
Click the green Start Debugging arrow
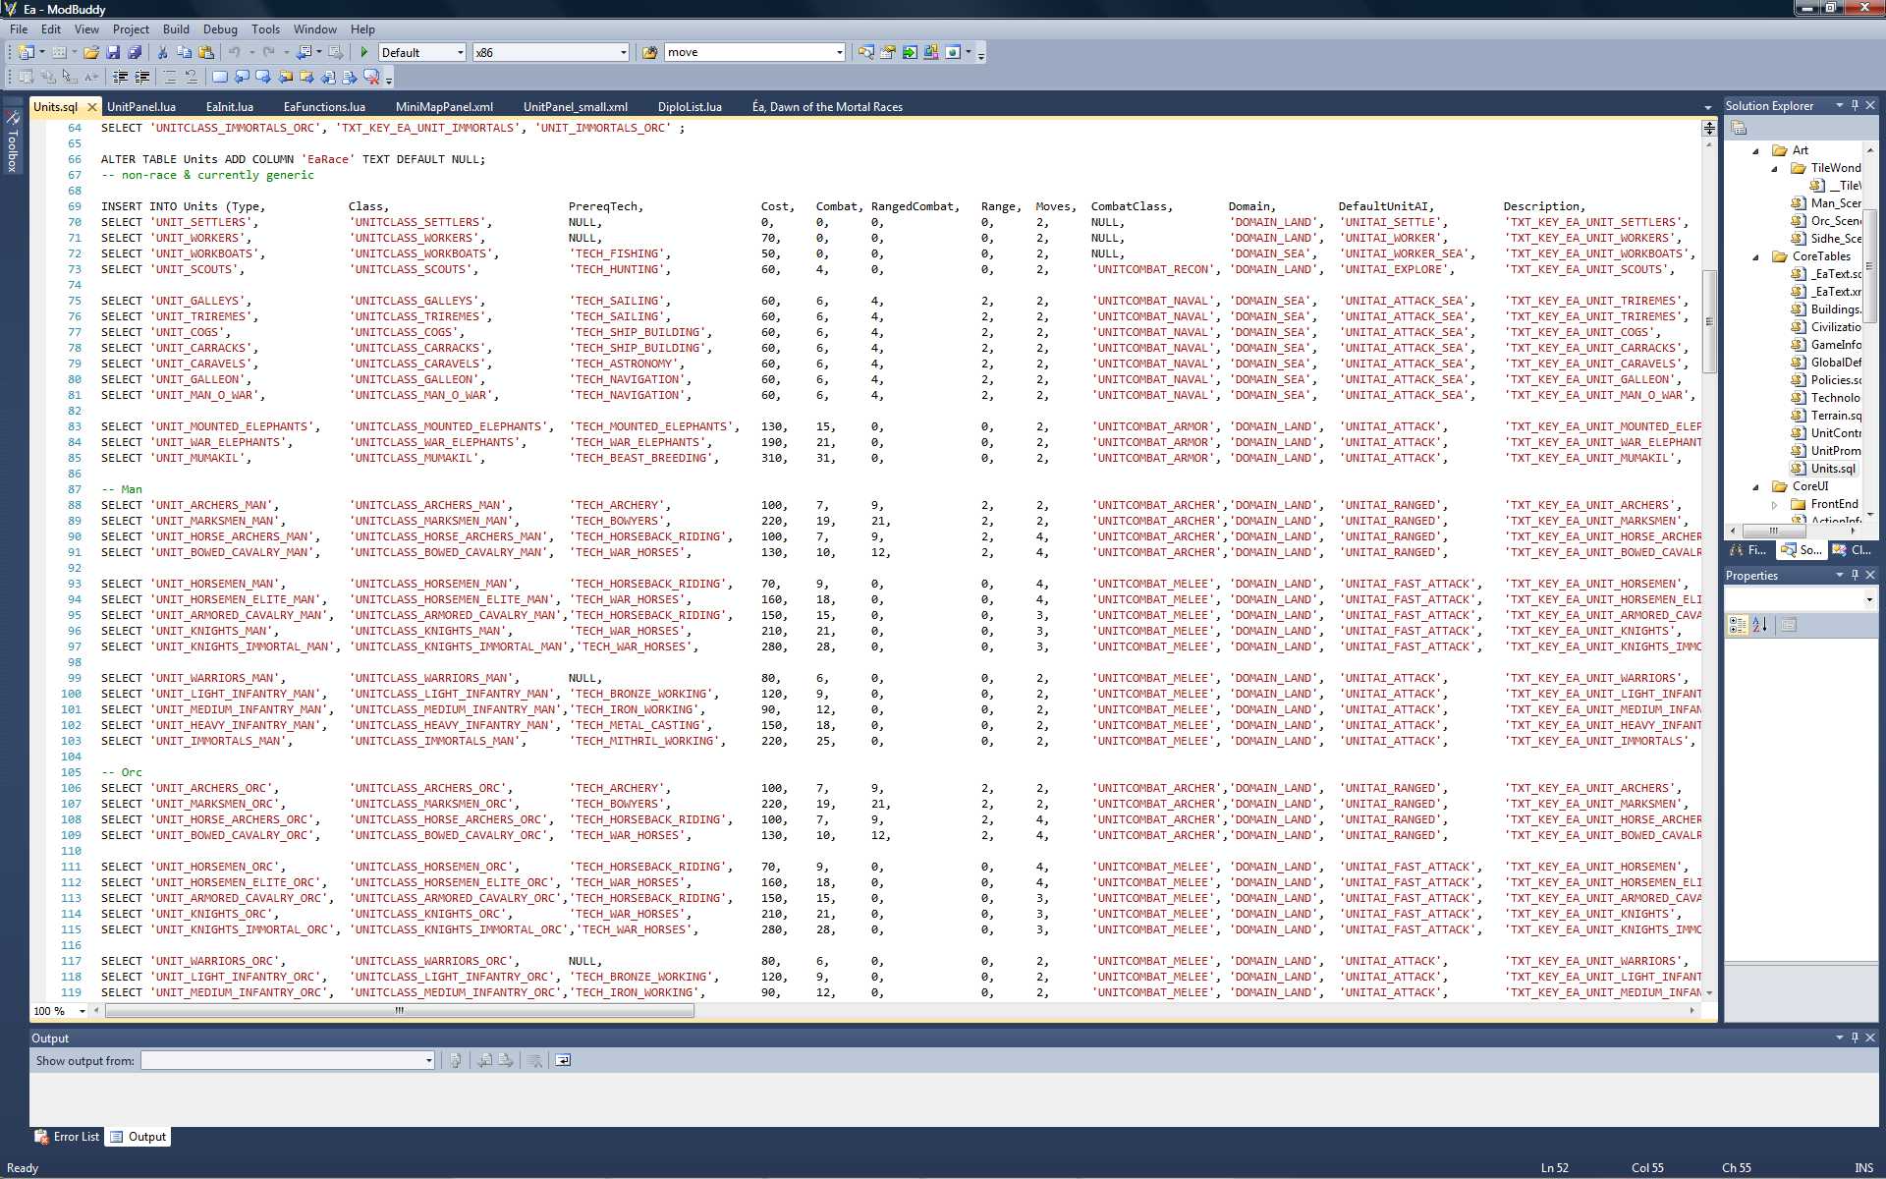[x=364, y=52]
